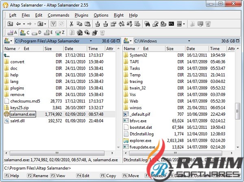
Task: Click left panel horizontal scrollbar thumb
Action: pyautogui.click(x=57, y=153)
